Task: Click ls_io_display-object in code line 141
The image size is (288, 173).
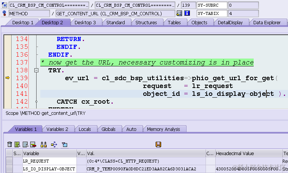Action: pyautogui.click(x=233, y=94)
